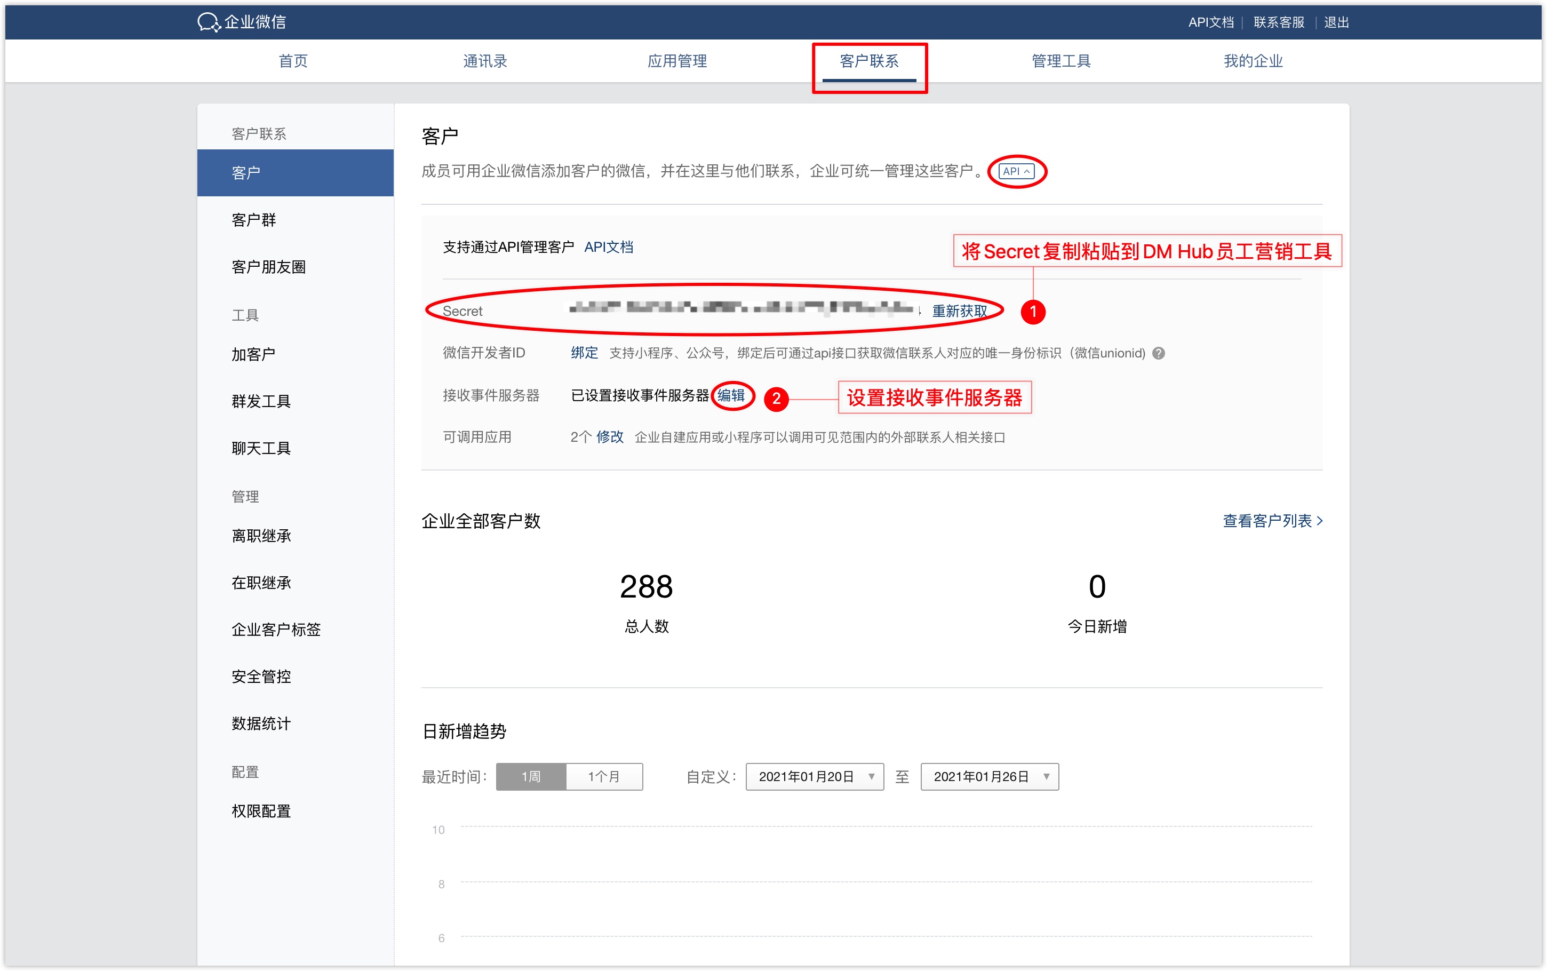1547x971 pixels.
Task: Click 绑定 for 微信开发者ID
Action: click(584, 353)
